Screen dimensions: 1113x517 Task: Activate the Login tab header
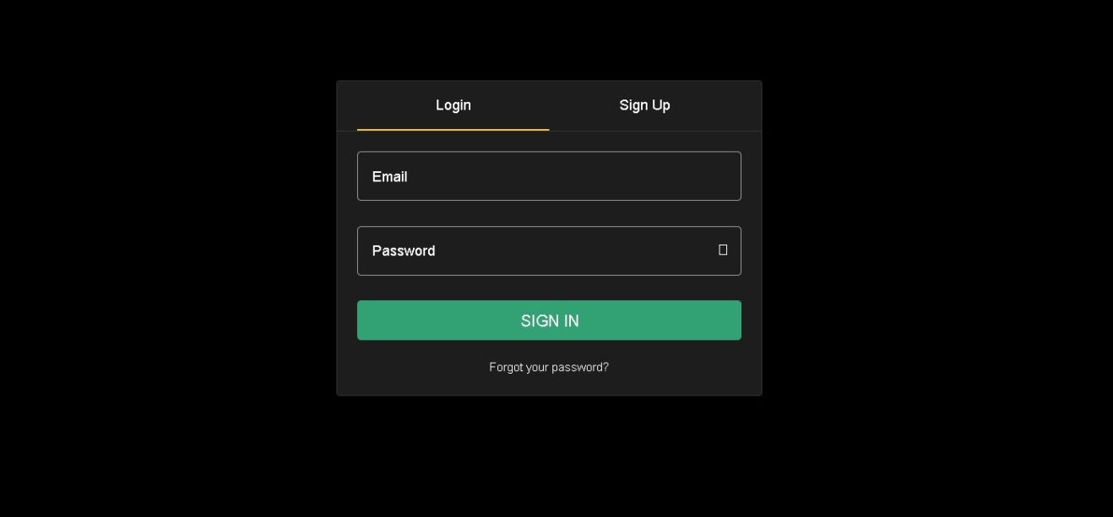[x=453, y=105]
